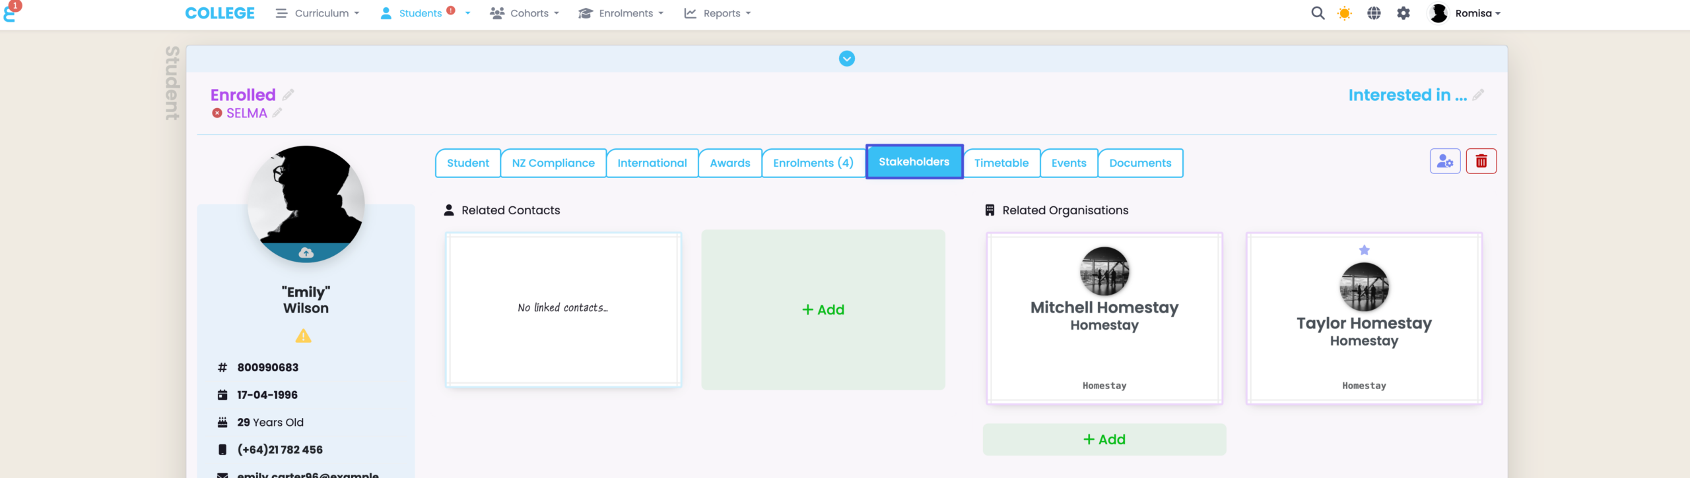Click the search magnifier icon
The image size is (1690, 478).
[x=1317, y=13]
